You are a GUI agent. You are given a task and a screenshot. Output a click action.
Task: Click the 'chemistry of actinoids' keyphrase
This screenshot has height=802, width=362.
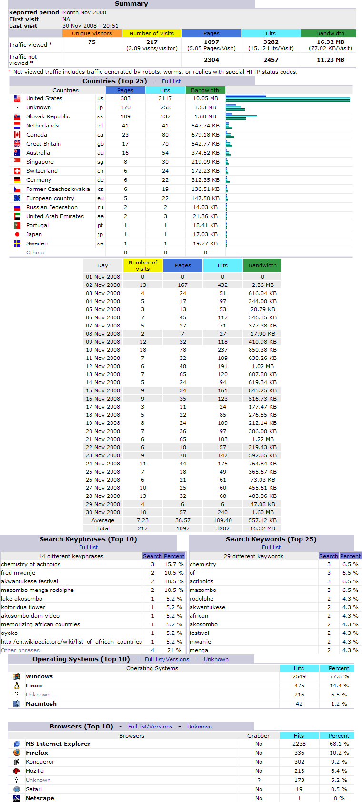point(31,564)
